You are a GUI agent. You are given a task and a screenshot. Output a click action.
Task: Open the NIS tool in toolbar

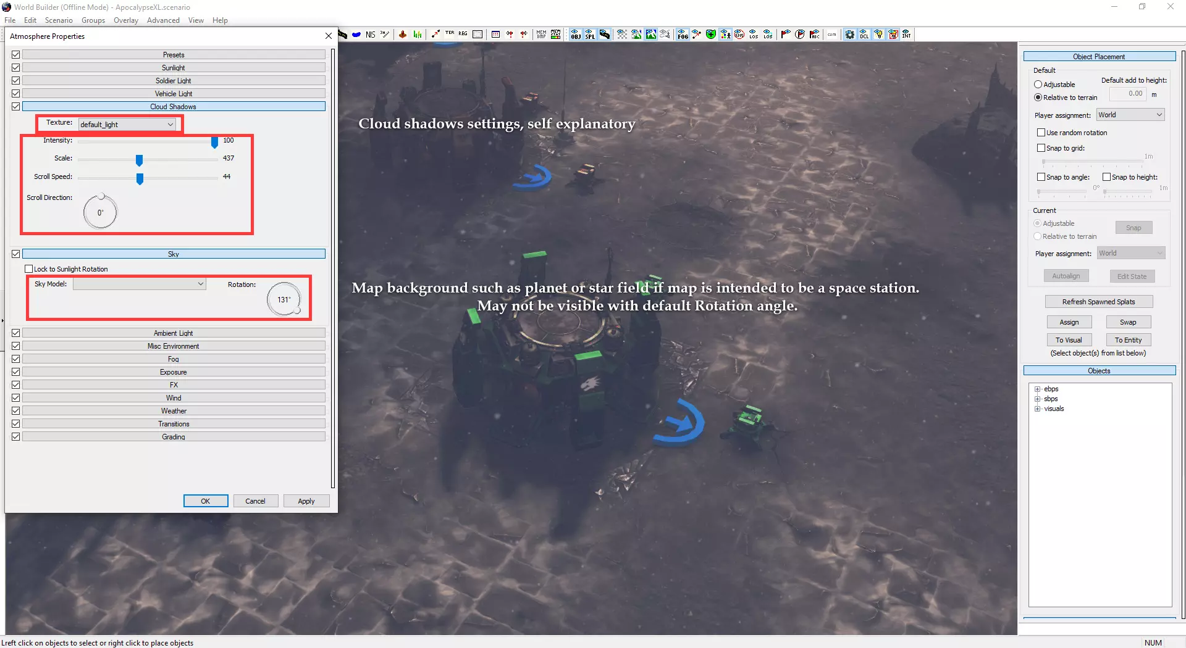[371, 35]
